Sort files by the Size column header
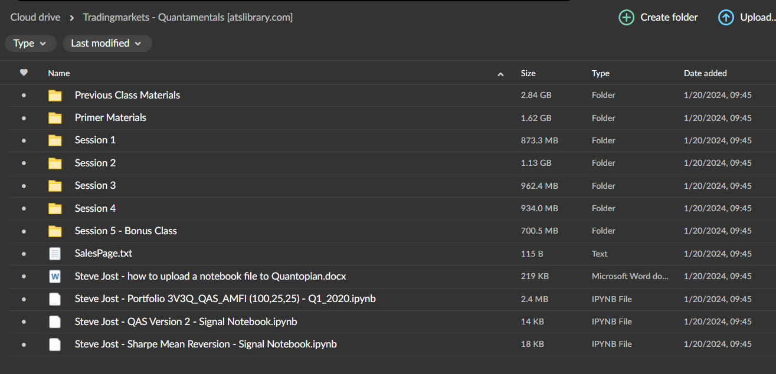 click(528, 73)
